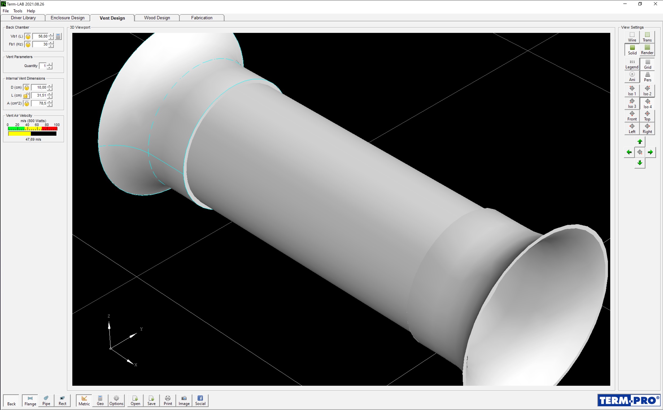The width and height of the screenshot is (663, 410).
Task: Choose the Pipe vent type
Action: (x=46, y=400)
